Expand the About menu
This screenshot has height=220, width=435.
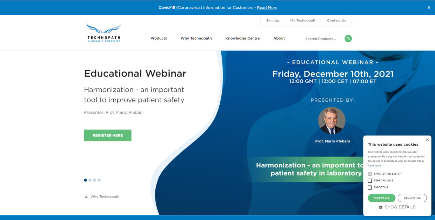279,38
